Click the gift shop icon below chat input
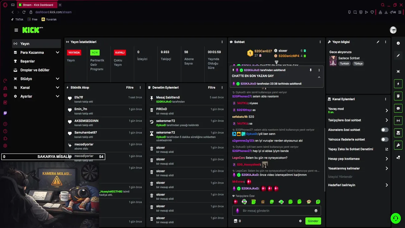Image resolution: width=405 pixels, height=228 pixels. [x=235, y=221]
